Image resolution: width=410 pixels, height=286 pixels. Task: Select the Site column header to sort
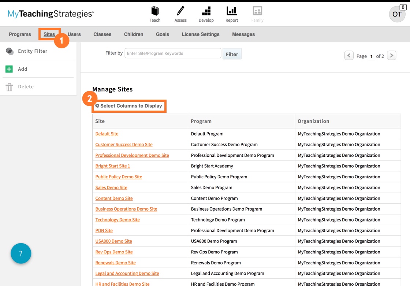pyautogui.click(x=100, y=121)
